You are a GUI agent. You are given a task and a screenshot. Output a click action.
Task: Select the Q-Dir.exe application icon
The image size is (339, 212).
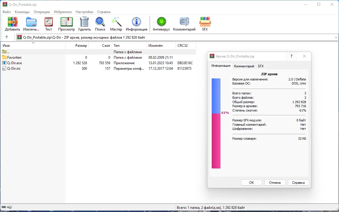(4, 63)
